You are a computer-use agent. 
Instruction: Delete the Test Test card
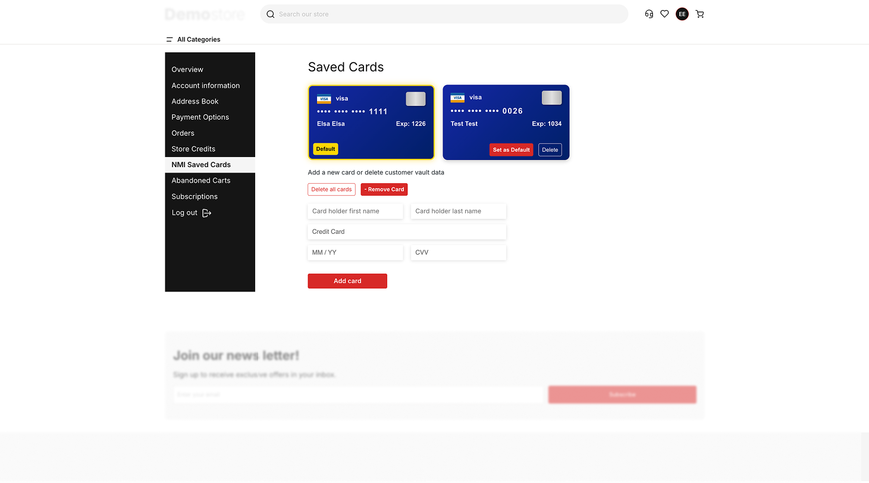point(550,150)
